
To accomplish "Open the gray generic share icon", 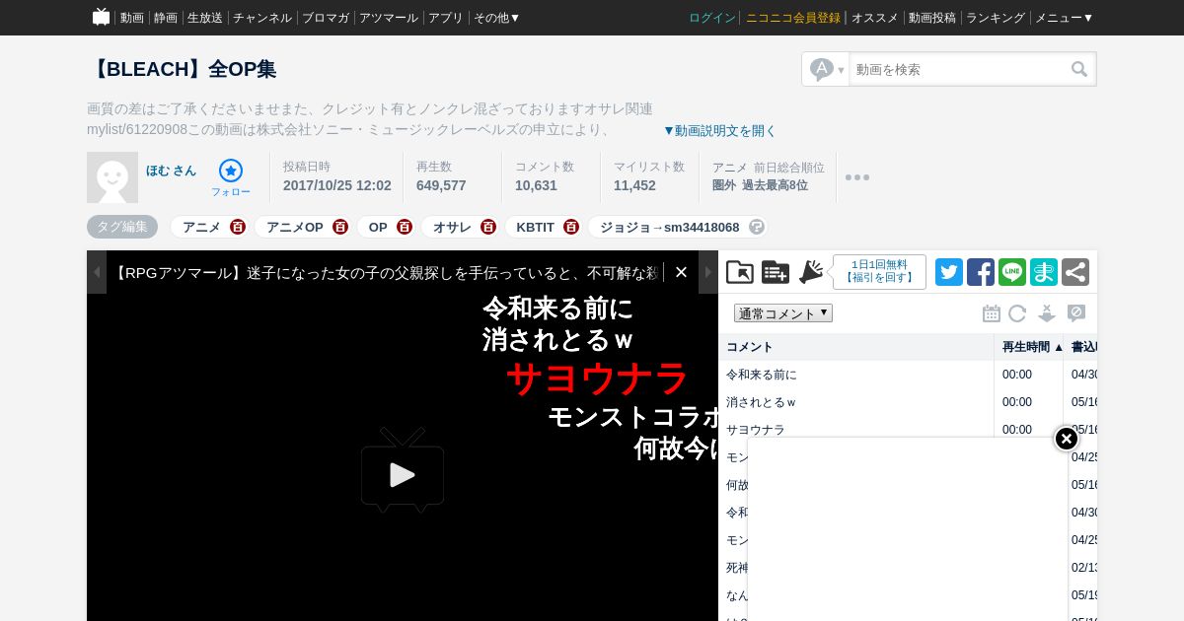I will 1075,272.
